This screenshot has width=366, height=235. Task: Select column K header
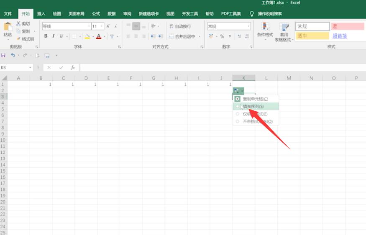tap(243, 78)
